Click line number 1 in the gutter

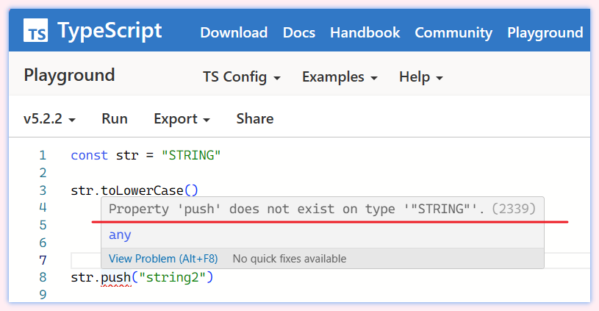[43, 155]
